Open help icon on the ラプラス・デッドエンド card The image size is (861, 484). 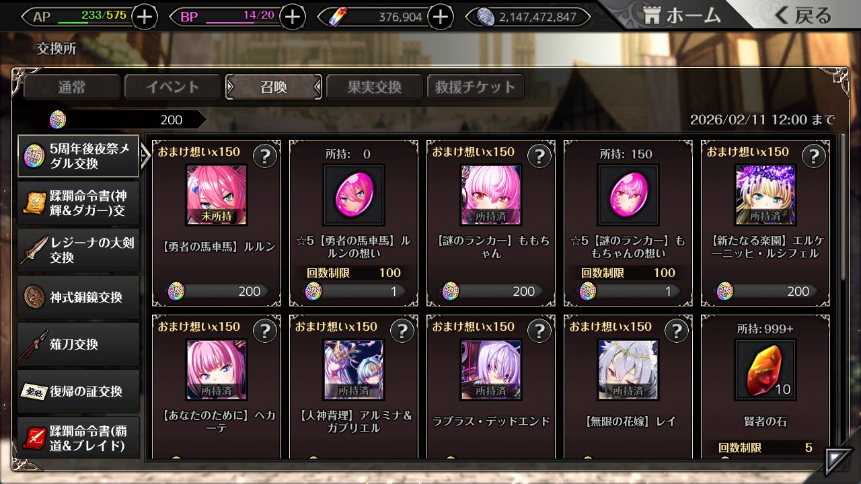[539, 331]
